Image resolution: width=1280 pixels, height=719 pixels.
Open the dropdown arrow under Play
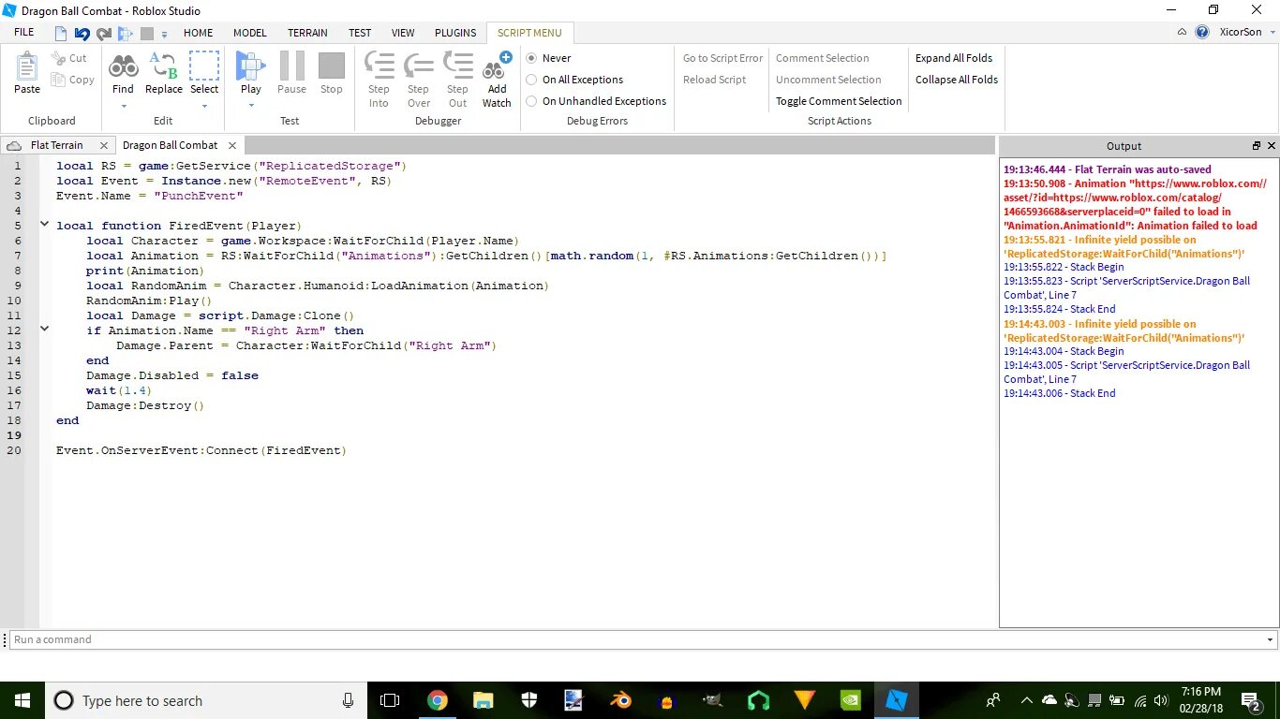tap(250, 106)
